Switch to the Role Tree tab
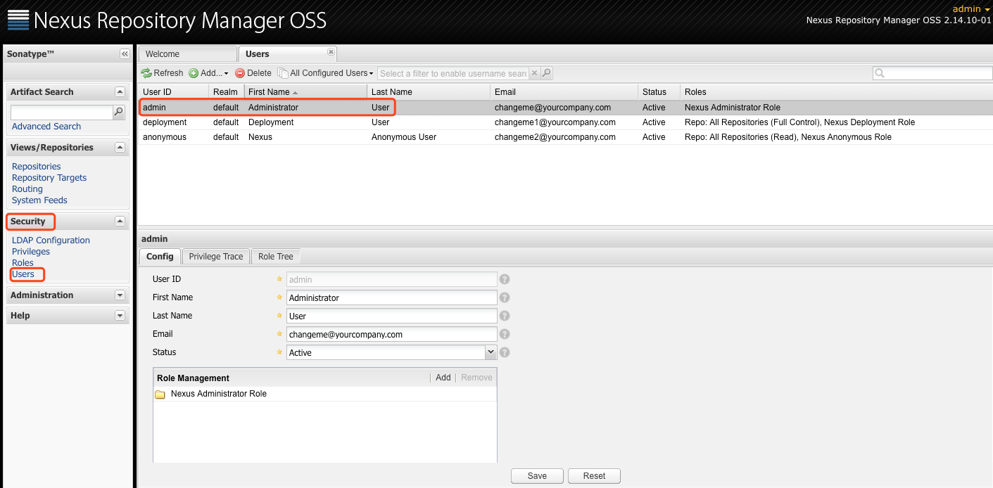 276,257
